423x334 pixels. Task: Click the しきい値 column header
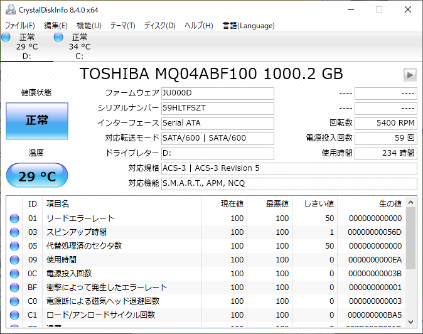pos(314,203)
